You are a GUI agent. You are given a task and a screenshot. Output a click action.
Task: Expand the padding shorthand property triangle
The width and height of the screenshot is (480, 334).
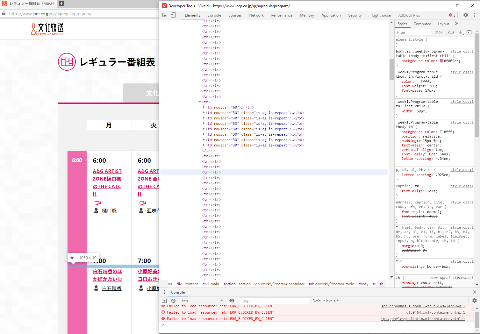click(420, 141)
